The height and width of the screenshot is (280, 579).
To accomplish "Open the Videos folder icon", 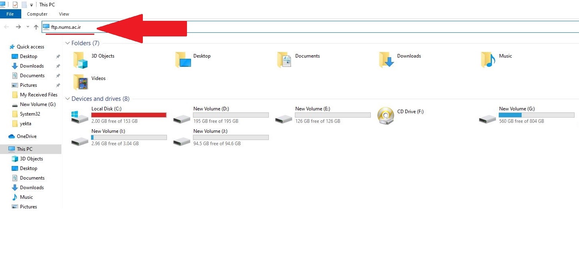I will (x=80, y=82).
